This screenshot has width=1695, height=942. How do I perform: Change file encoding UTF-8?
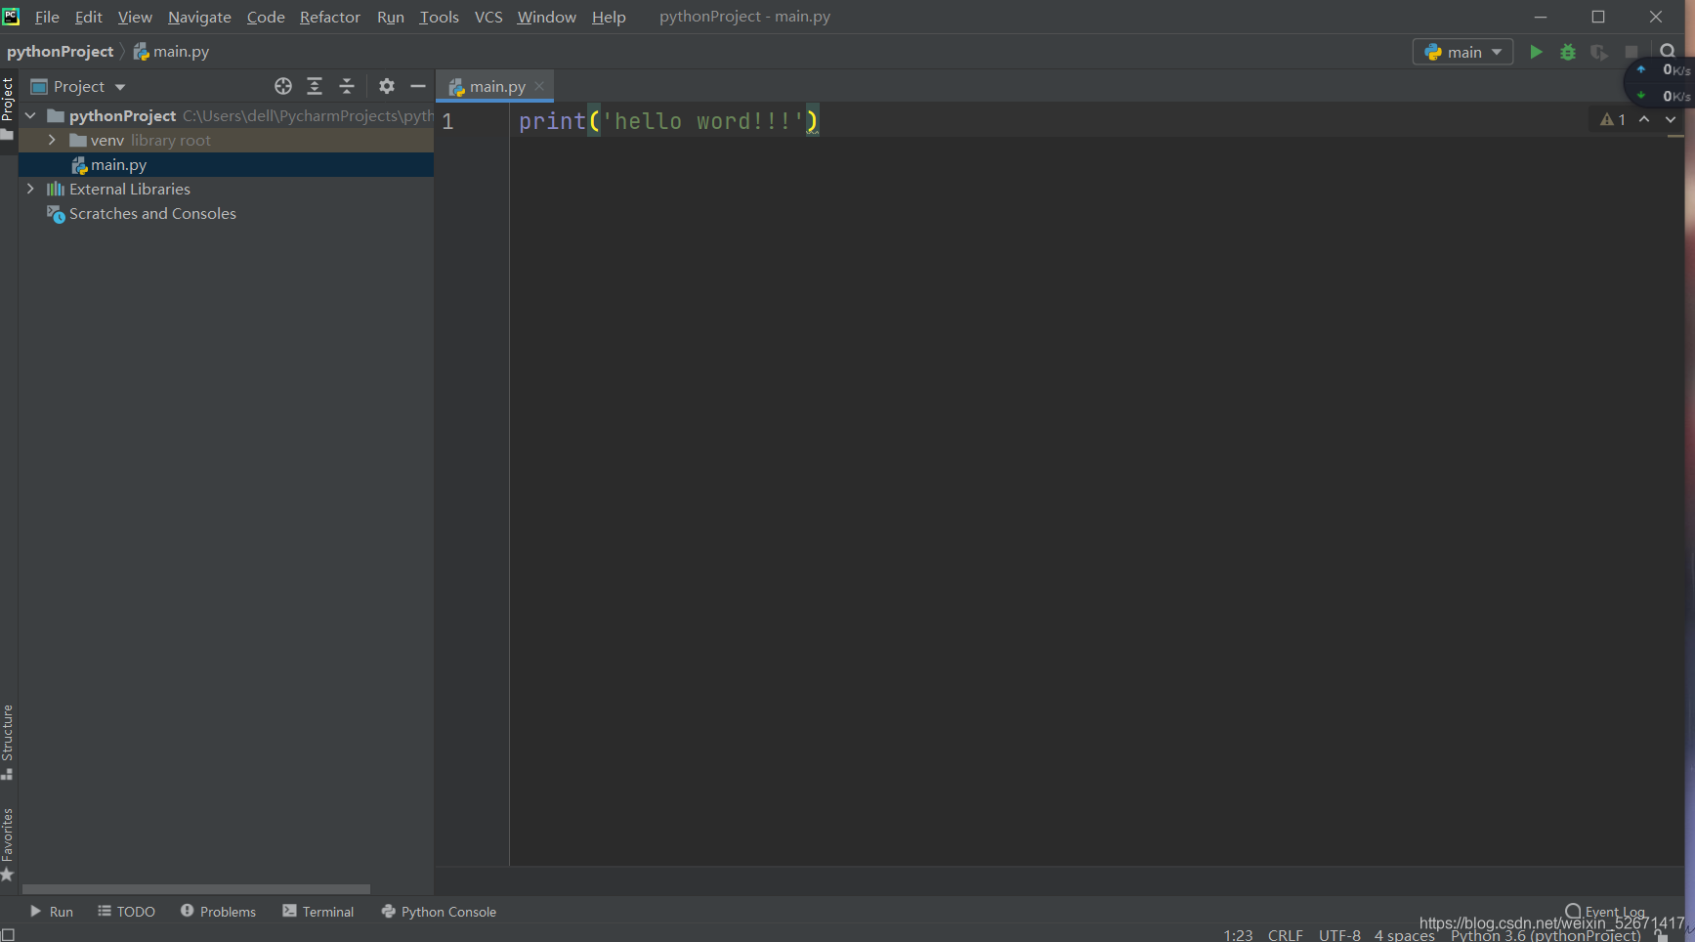[x=1339, y=935]
